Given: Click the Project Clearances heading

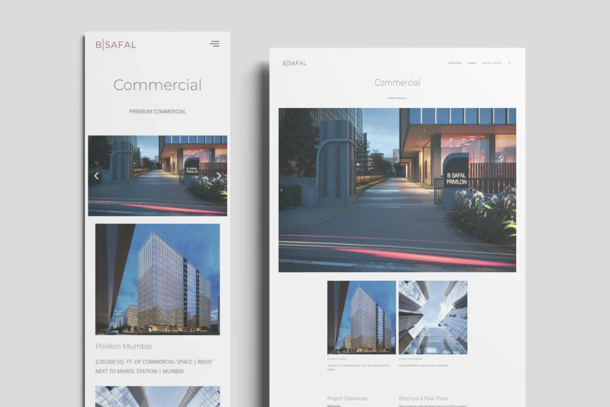Looking at the screenshot, I should (347, 398).
